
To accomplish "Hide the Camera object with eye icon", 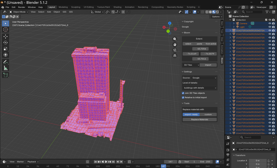I will [270, 23].
